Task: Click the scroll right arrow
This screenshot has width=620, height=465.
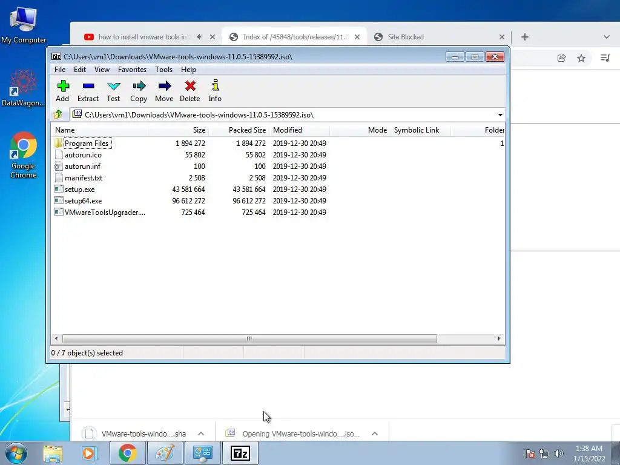Action: (499, 338)
